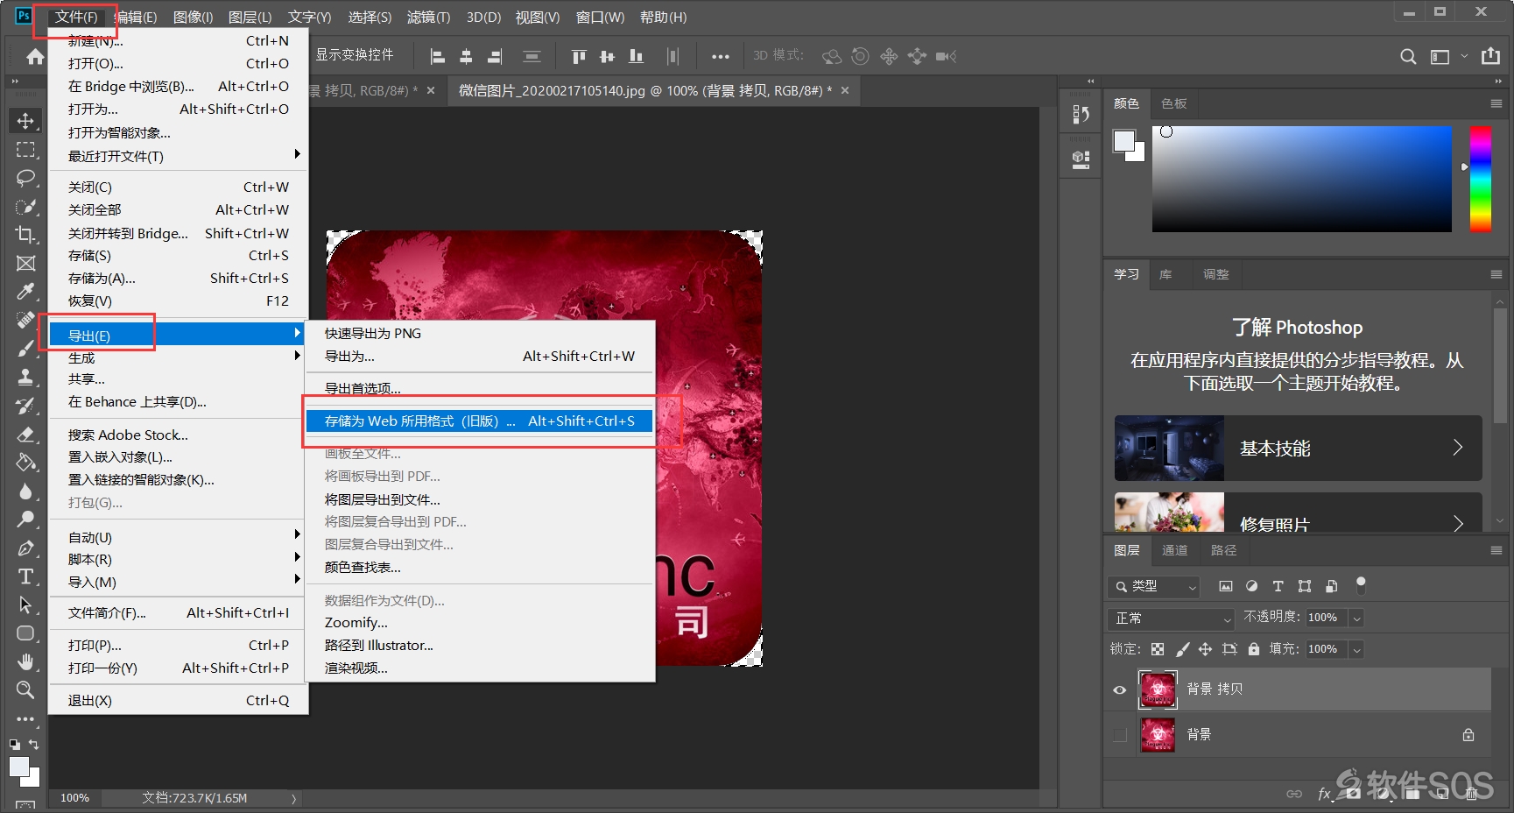
Task: Select the Path Selection tool
Action: [25, 604]
